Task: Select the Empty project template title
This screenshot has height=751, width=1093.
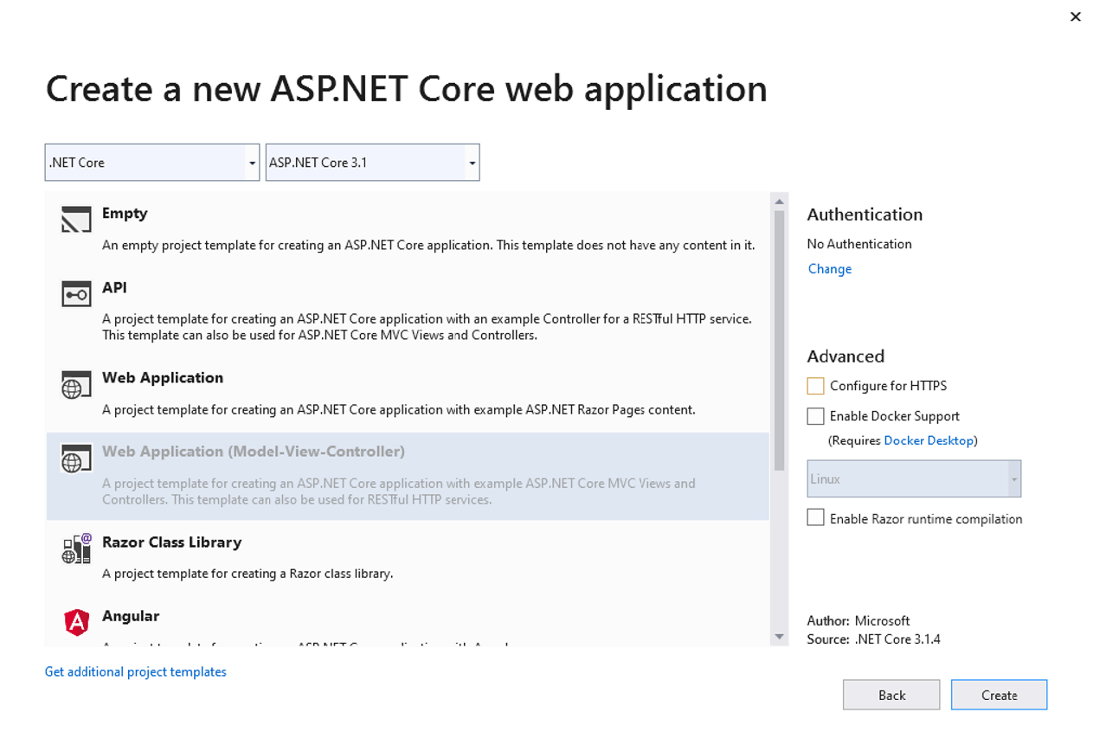Action: [x=125, y=214]
